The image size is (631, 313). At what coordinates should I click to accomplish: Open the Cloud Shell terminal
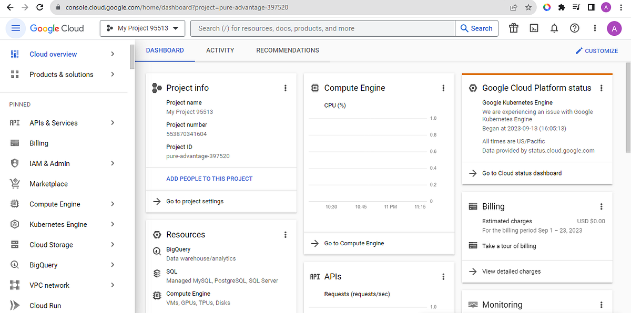click(x=534, y=28)
